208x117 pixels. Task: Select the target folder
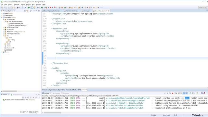coord(8,44)
